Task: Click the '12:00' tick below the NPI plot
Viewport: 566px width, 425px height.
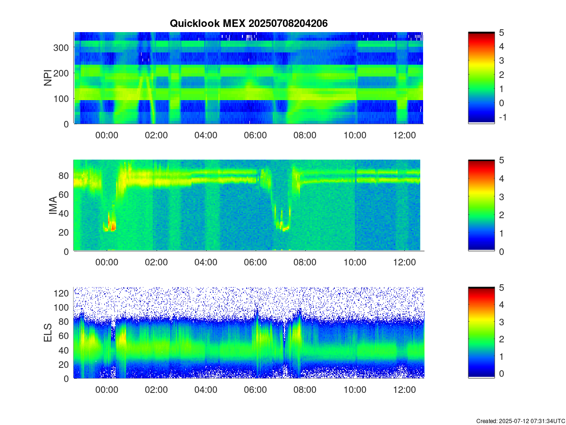Action: click(404, 135)
